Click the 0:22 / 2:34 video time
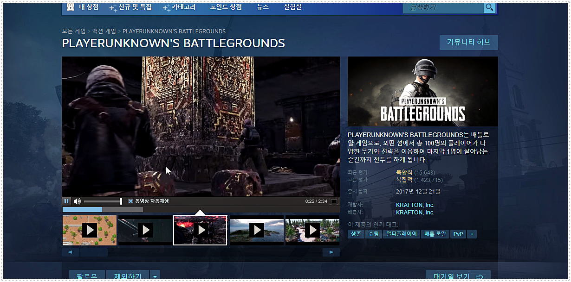Screen dimensions: 571x282 tap(316, 201)
